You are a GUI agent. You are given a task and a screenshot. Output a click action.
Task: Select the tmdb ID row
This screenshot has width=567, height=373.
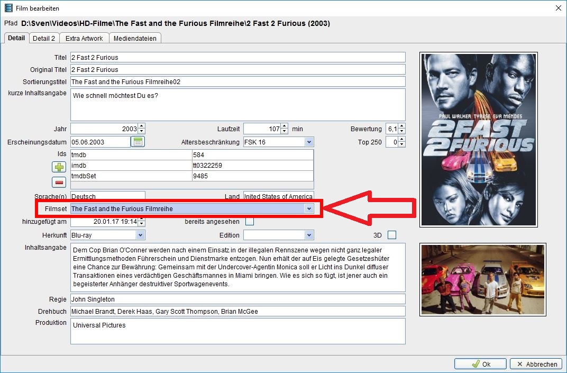192,155
